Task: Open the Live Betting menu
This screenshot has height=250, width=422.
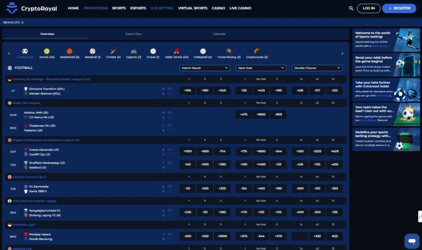Action: point(162,8)
